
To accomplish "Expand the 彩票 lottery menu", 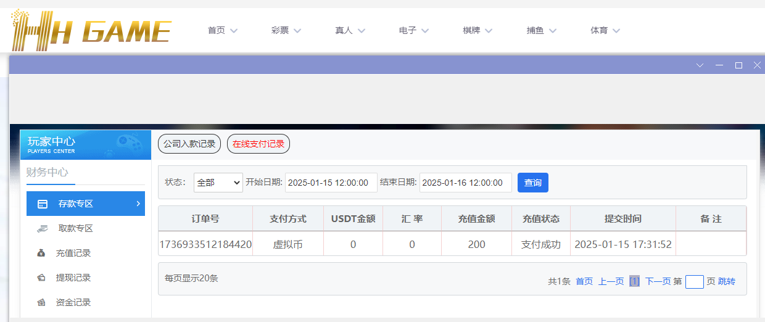I will coord(286,30).
